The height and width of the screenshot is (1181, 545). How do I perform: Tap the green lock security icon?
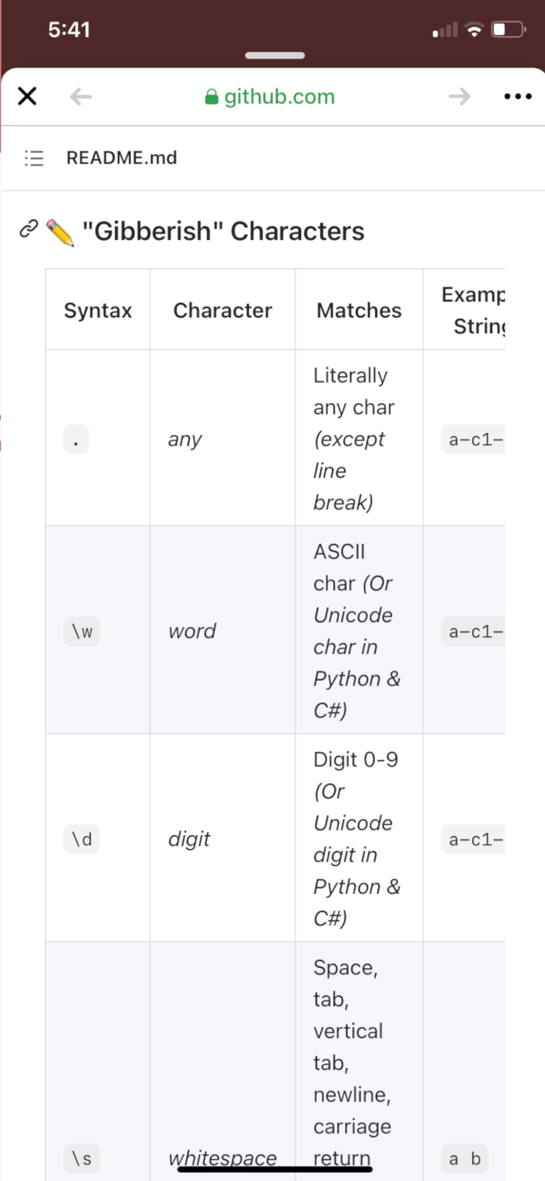pyautogui.click(x=211, y=97)
